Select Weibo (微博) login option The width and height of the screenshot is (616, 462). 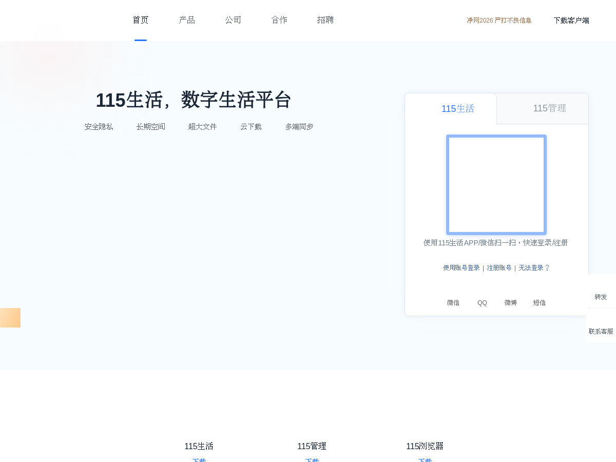[510, 302]
